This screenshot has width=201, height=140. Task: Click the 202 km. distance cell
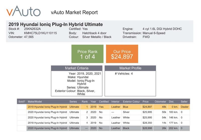[173, 128]
